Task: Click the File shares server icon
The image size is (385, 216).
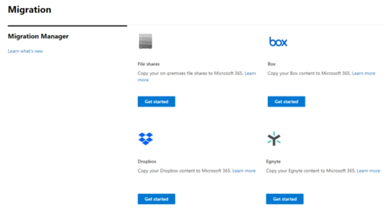Action: 145,41
